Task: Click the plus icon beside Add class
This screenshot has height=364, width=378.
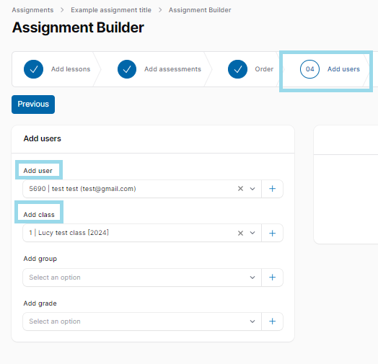Action: tap(272, 233)
